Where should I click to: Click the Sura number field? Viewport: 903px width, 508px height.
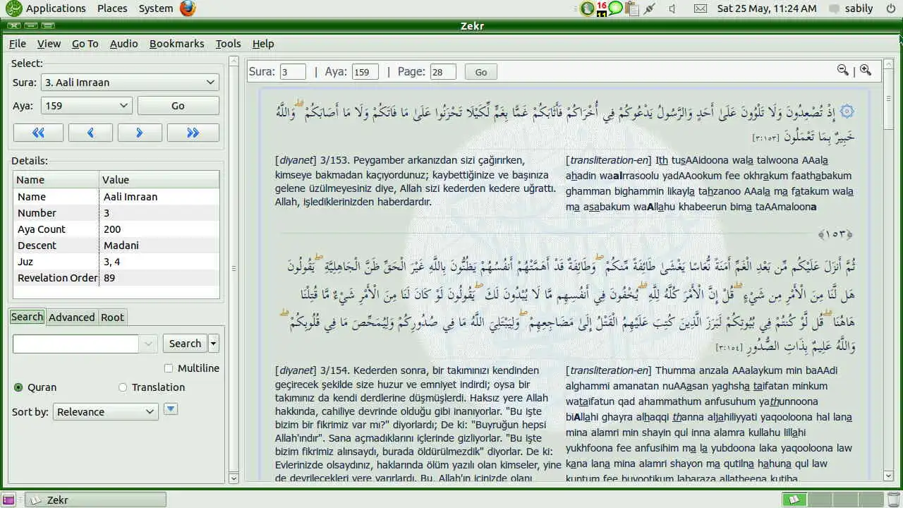[293, 72]
